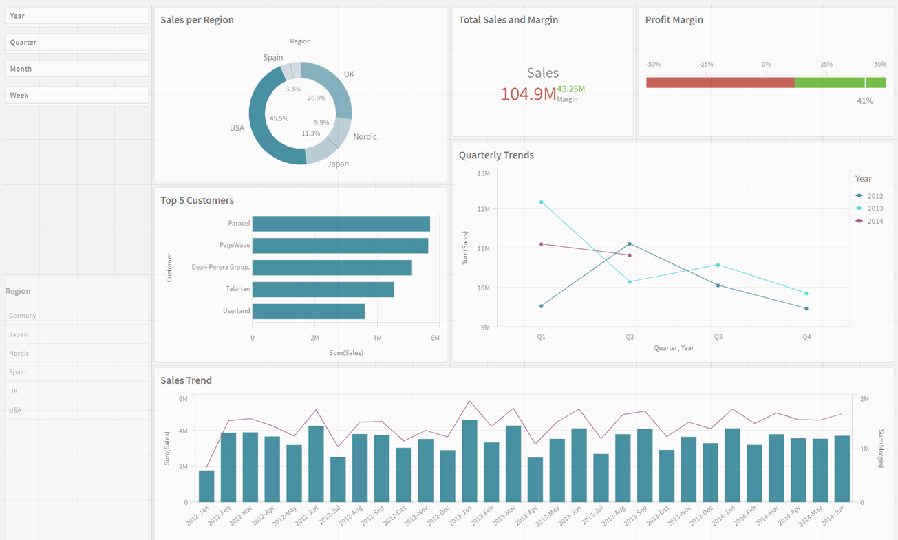Viewport: 898px width, 540px height.
Task: Select the PageWave customer bar
Action: tap(341, 245)
